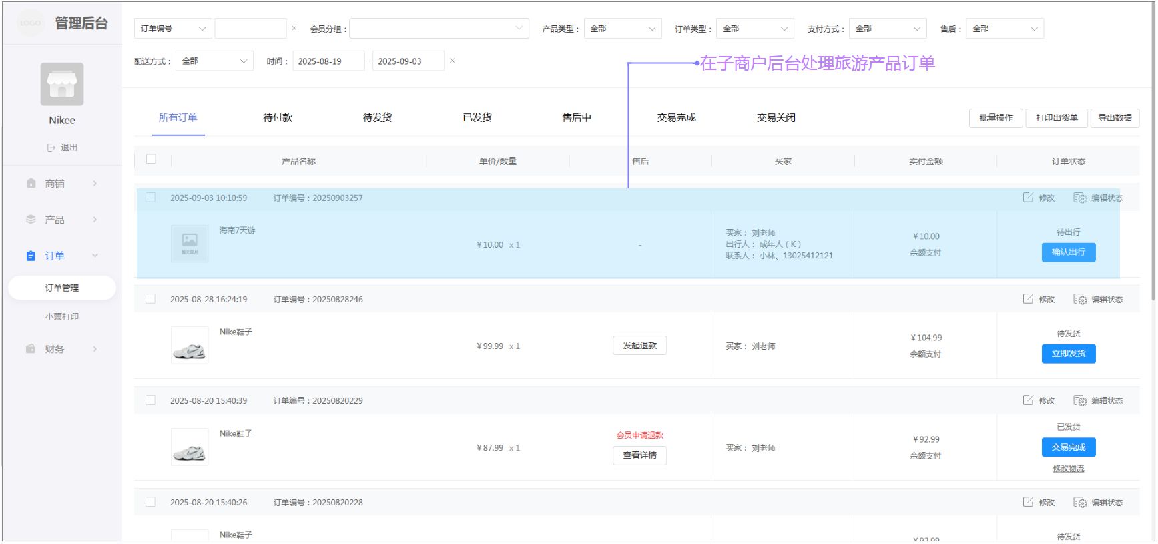The image size is (1158, 544).
Task: Clear the order number search field
Action: [x=294, y=28]
